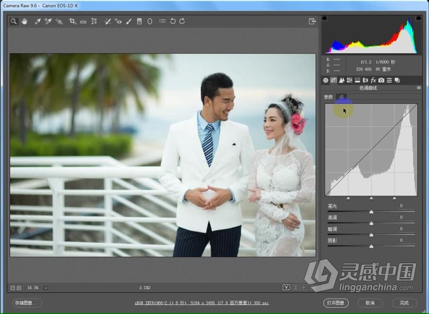Image resolution: width=429 pixels, height=314 pixels.
Task: Zoom out with the minus button
Action: pos(13,288)
